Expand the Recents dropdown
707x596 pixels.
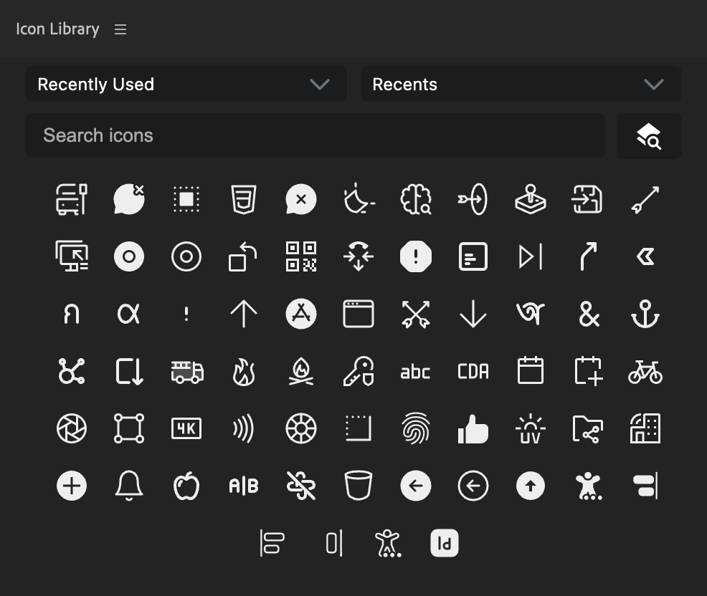click(x=520, y=84)
